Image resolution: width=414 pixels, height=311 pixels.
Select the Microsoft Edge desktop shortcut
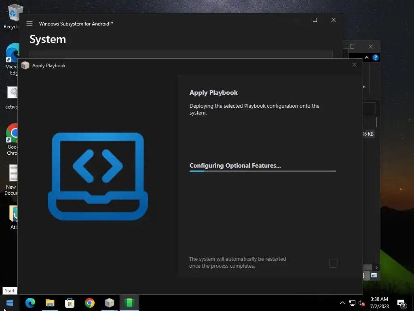[x=12, y=59]
